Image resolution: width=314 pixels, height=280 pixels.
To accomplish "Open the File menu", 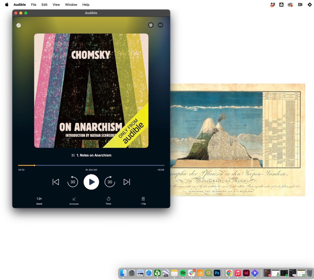I will [x=34, y=5].
